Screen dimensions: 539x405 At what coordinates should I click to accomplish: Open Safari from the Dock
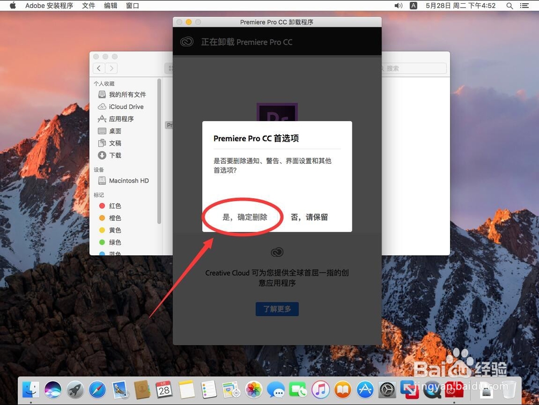[98, 389]
